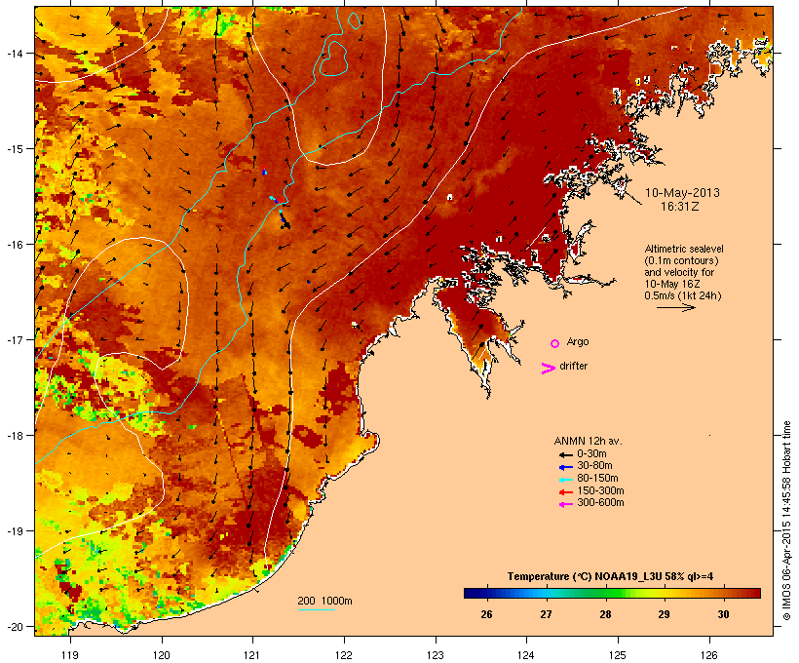Click the '0.5m/s (1kt 24h)' label
This screenshot has height=663, width=799.
(683, 295)
